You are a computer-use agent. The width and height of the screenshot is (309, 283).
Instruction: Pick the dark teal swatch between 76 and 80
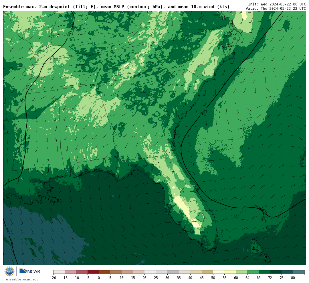pos(288,272)
